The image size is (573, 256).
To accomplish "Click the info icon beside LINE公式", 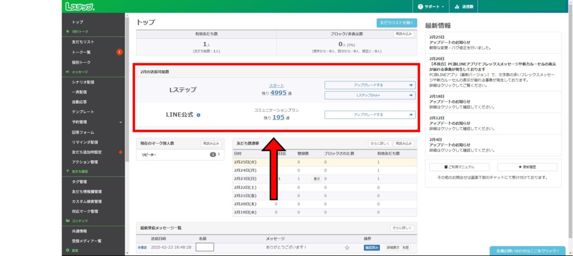I will click(199, 115).
